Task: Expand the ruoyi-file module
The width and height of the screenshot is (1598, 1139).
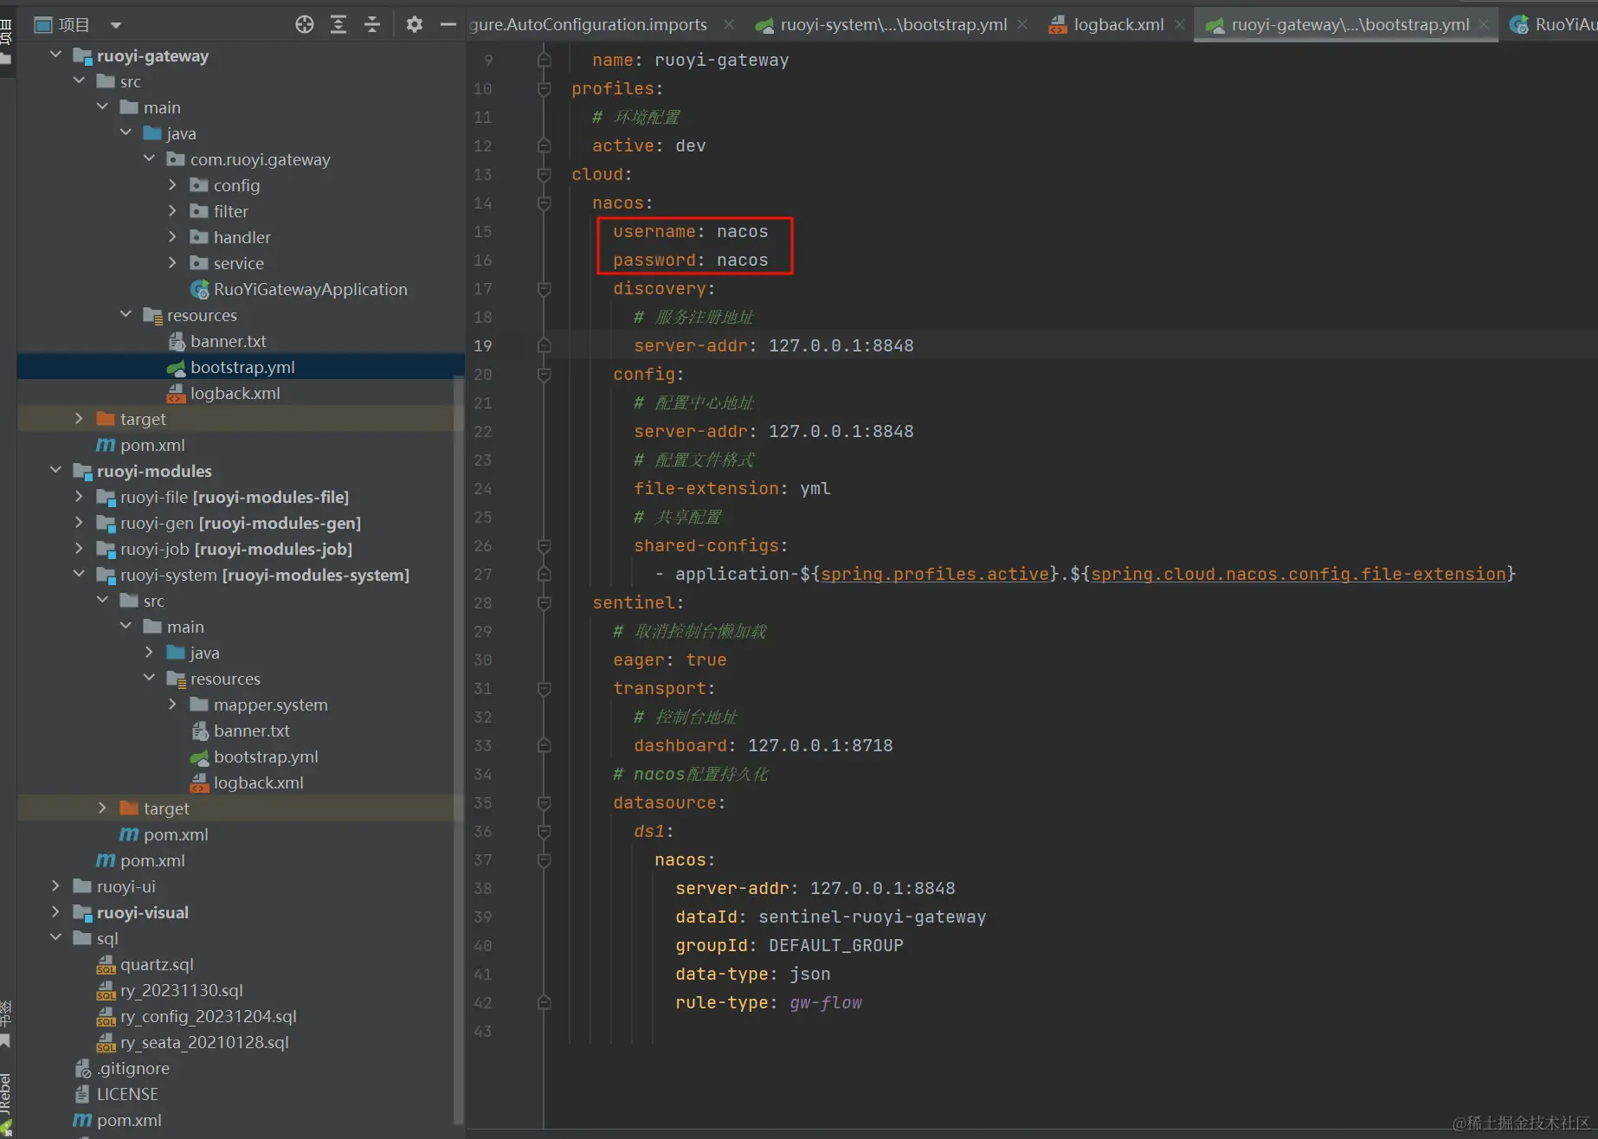Action: [x=79, y=497]
